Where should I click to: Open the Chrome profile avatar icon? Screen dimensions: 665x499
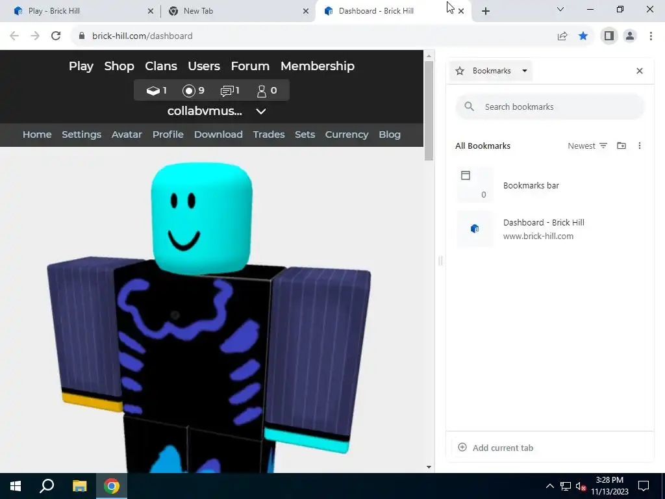pyautogui.click(x=630, y=36)
